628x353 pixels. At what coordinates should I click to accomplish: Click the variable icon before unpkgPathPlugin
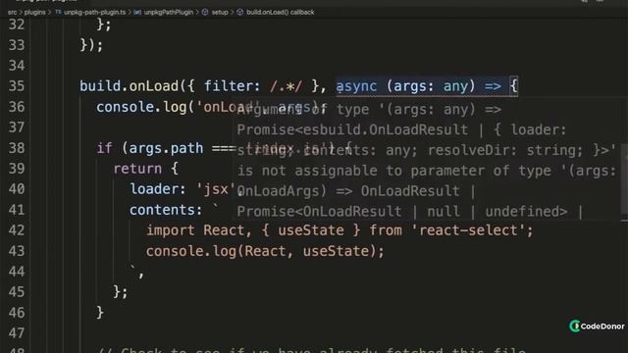pos(137,12)
